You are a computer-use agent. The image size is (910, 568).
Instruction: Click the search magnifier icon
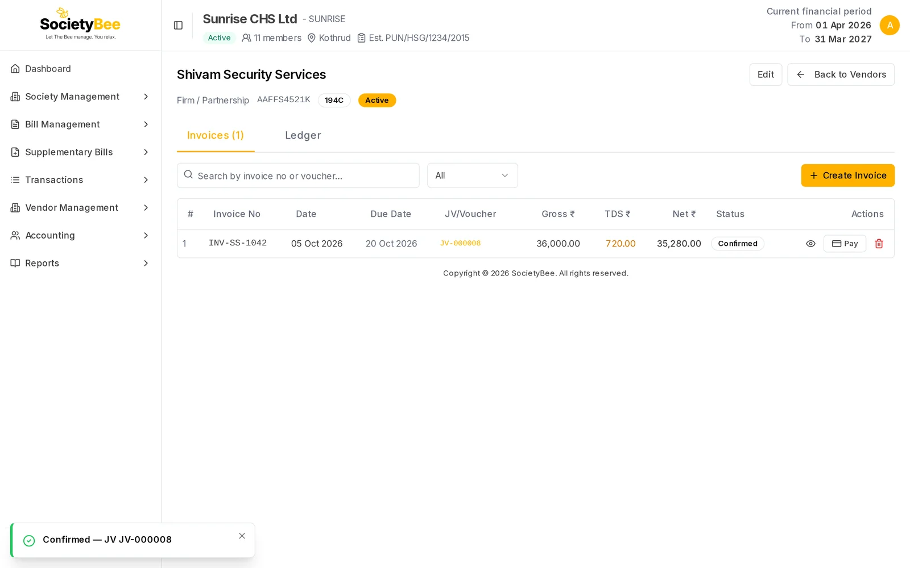[188, 175]
